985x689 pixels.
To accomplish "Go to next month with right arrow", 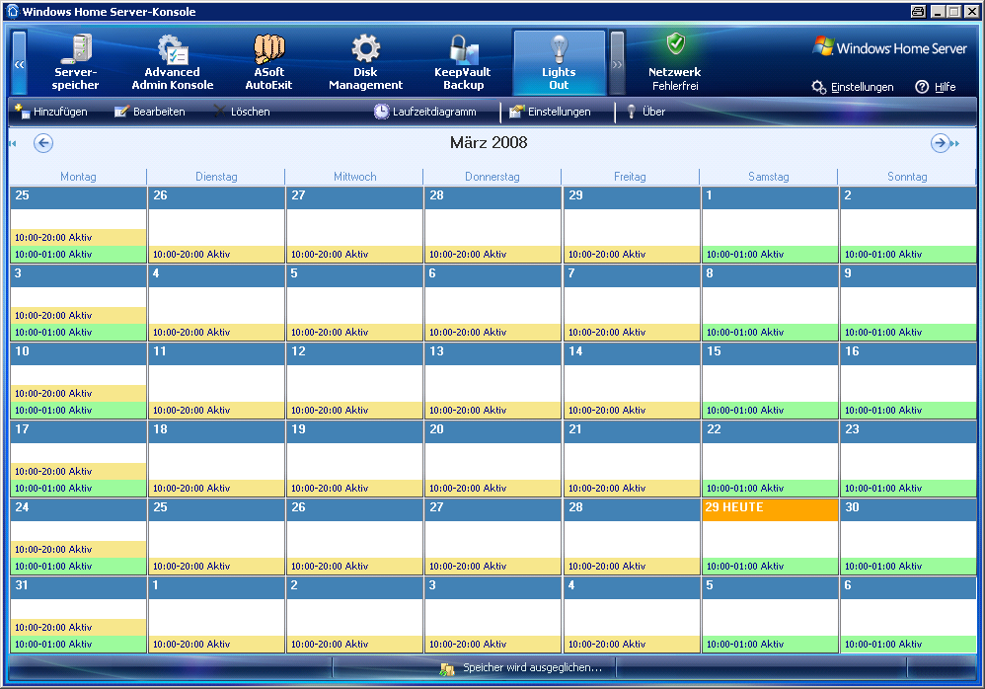I will 940,143.
